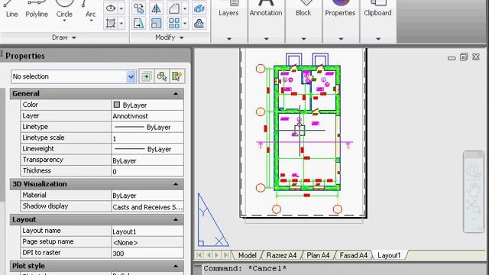Screen dimensions: 489x275
Task: Click the Hatch tool icon
Action: [110, 24]
